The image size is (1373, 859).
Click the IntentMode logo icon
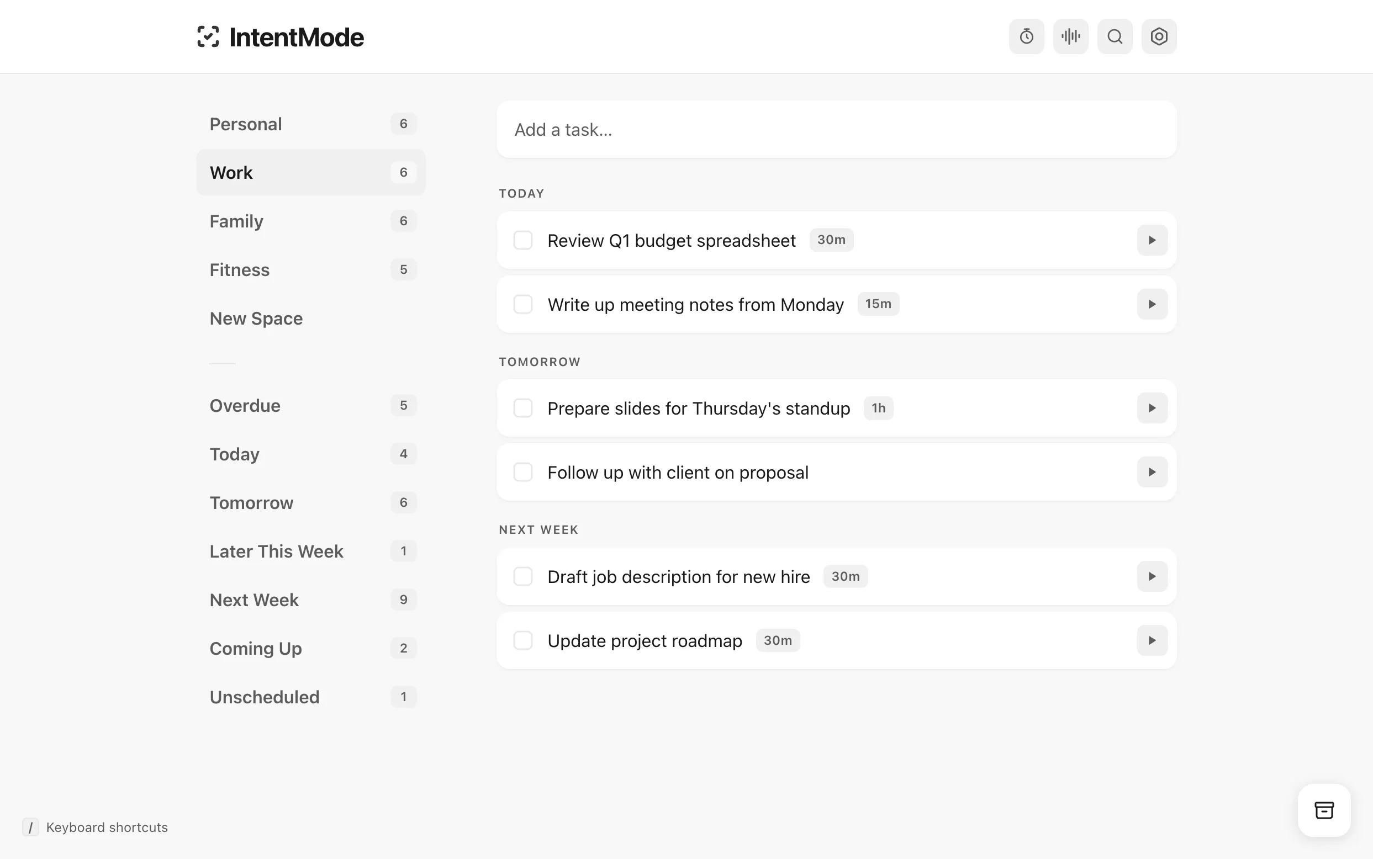tap(208, 37)
